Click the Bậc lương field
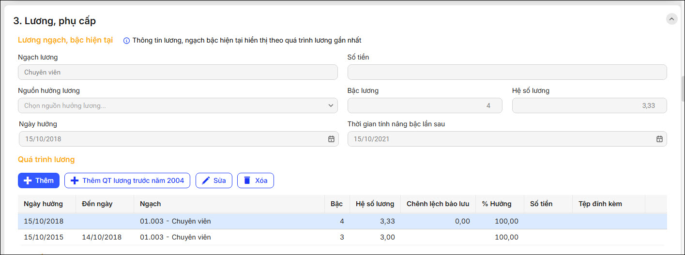The width and height of the screenshot is (685, 255). click(x=425, y=105)
